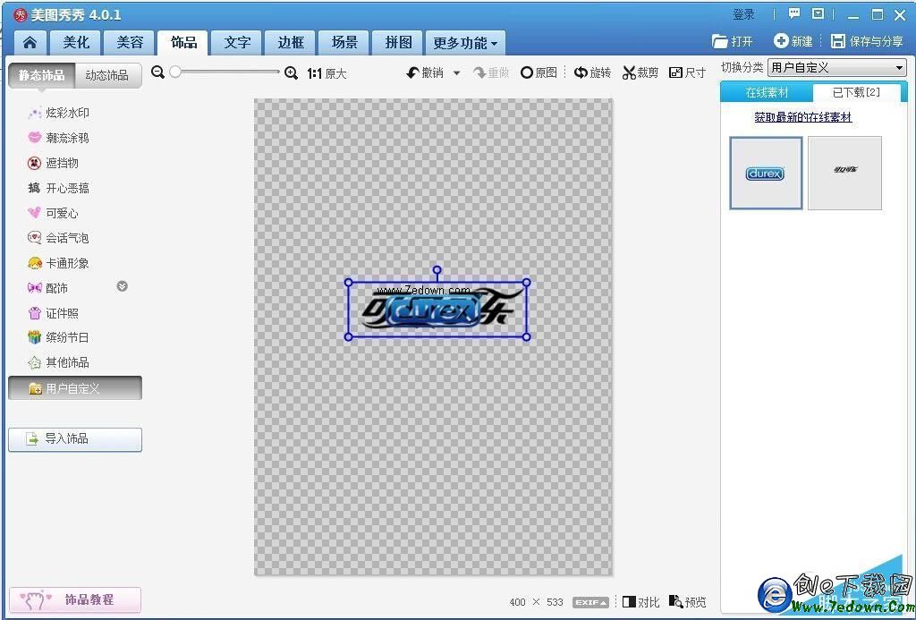Select 用户自定义 custom category
The height and width of the screenshot is (620, 916).
(75, 388)
